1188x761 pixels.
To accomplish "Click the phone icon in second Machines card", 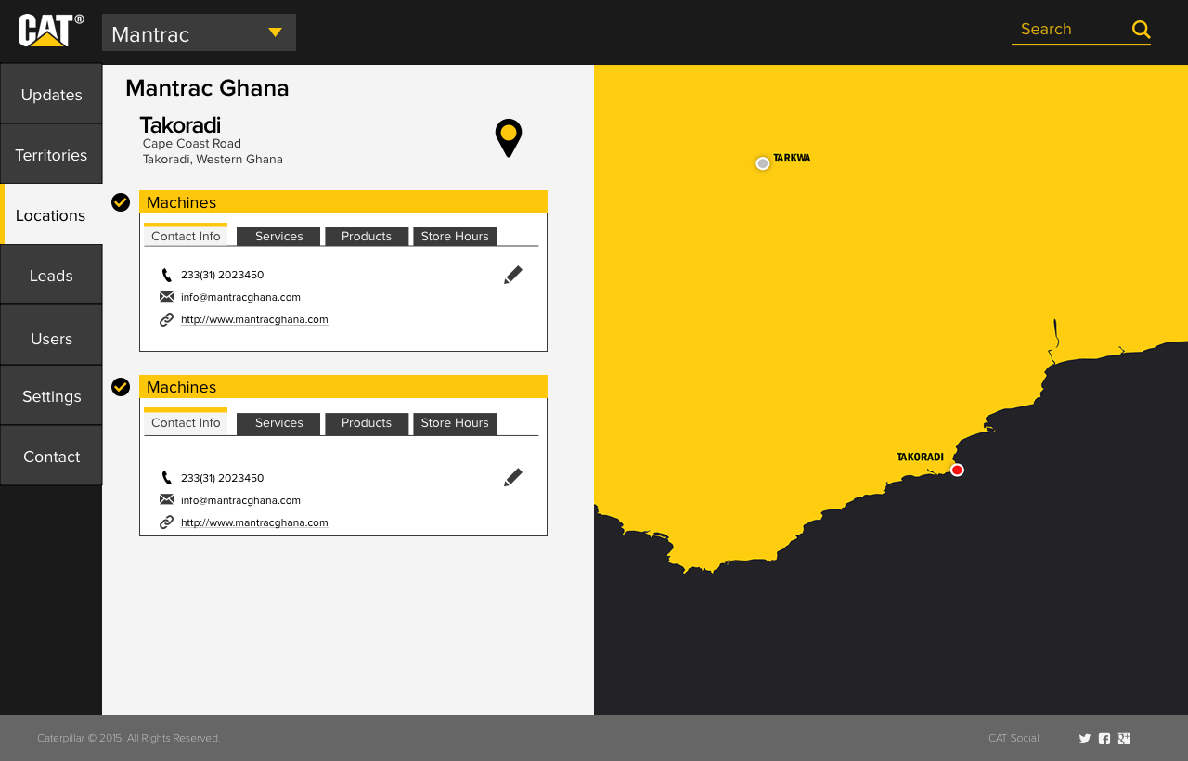I will coord(166,478).
